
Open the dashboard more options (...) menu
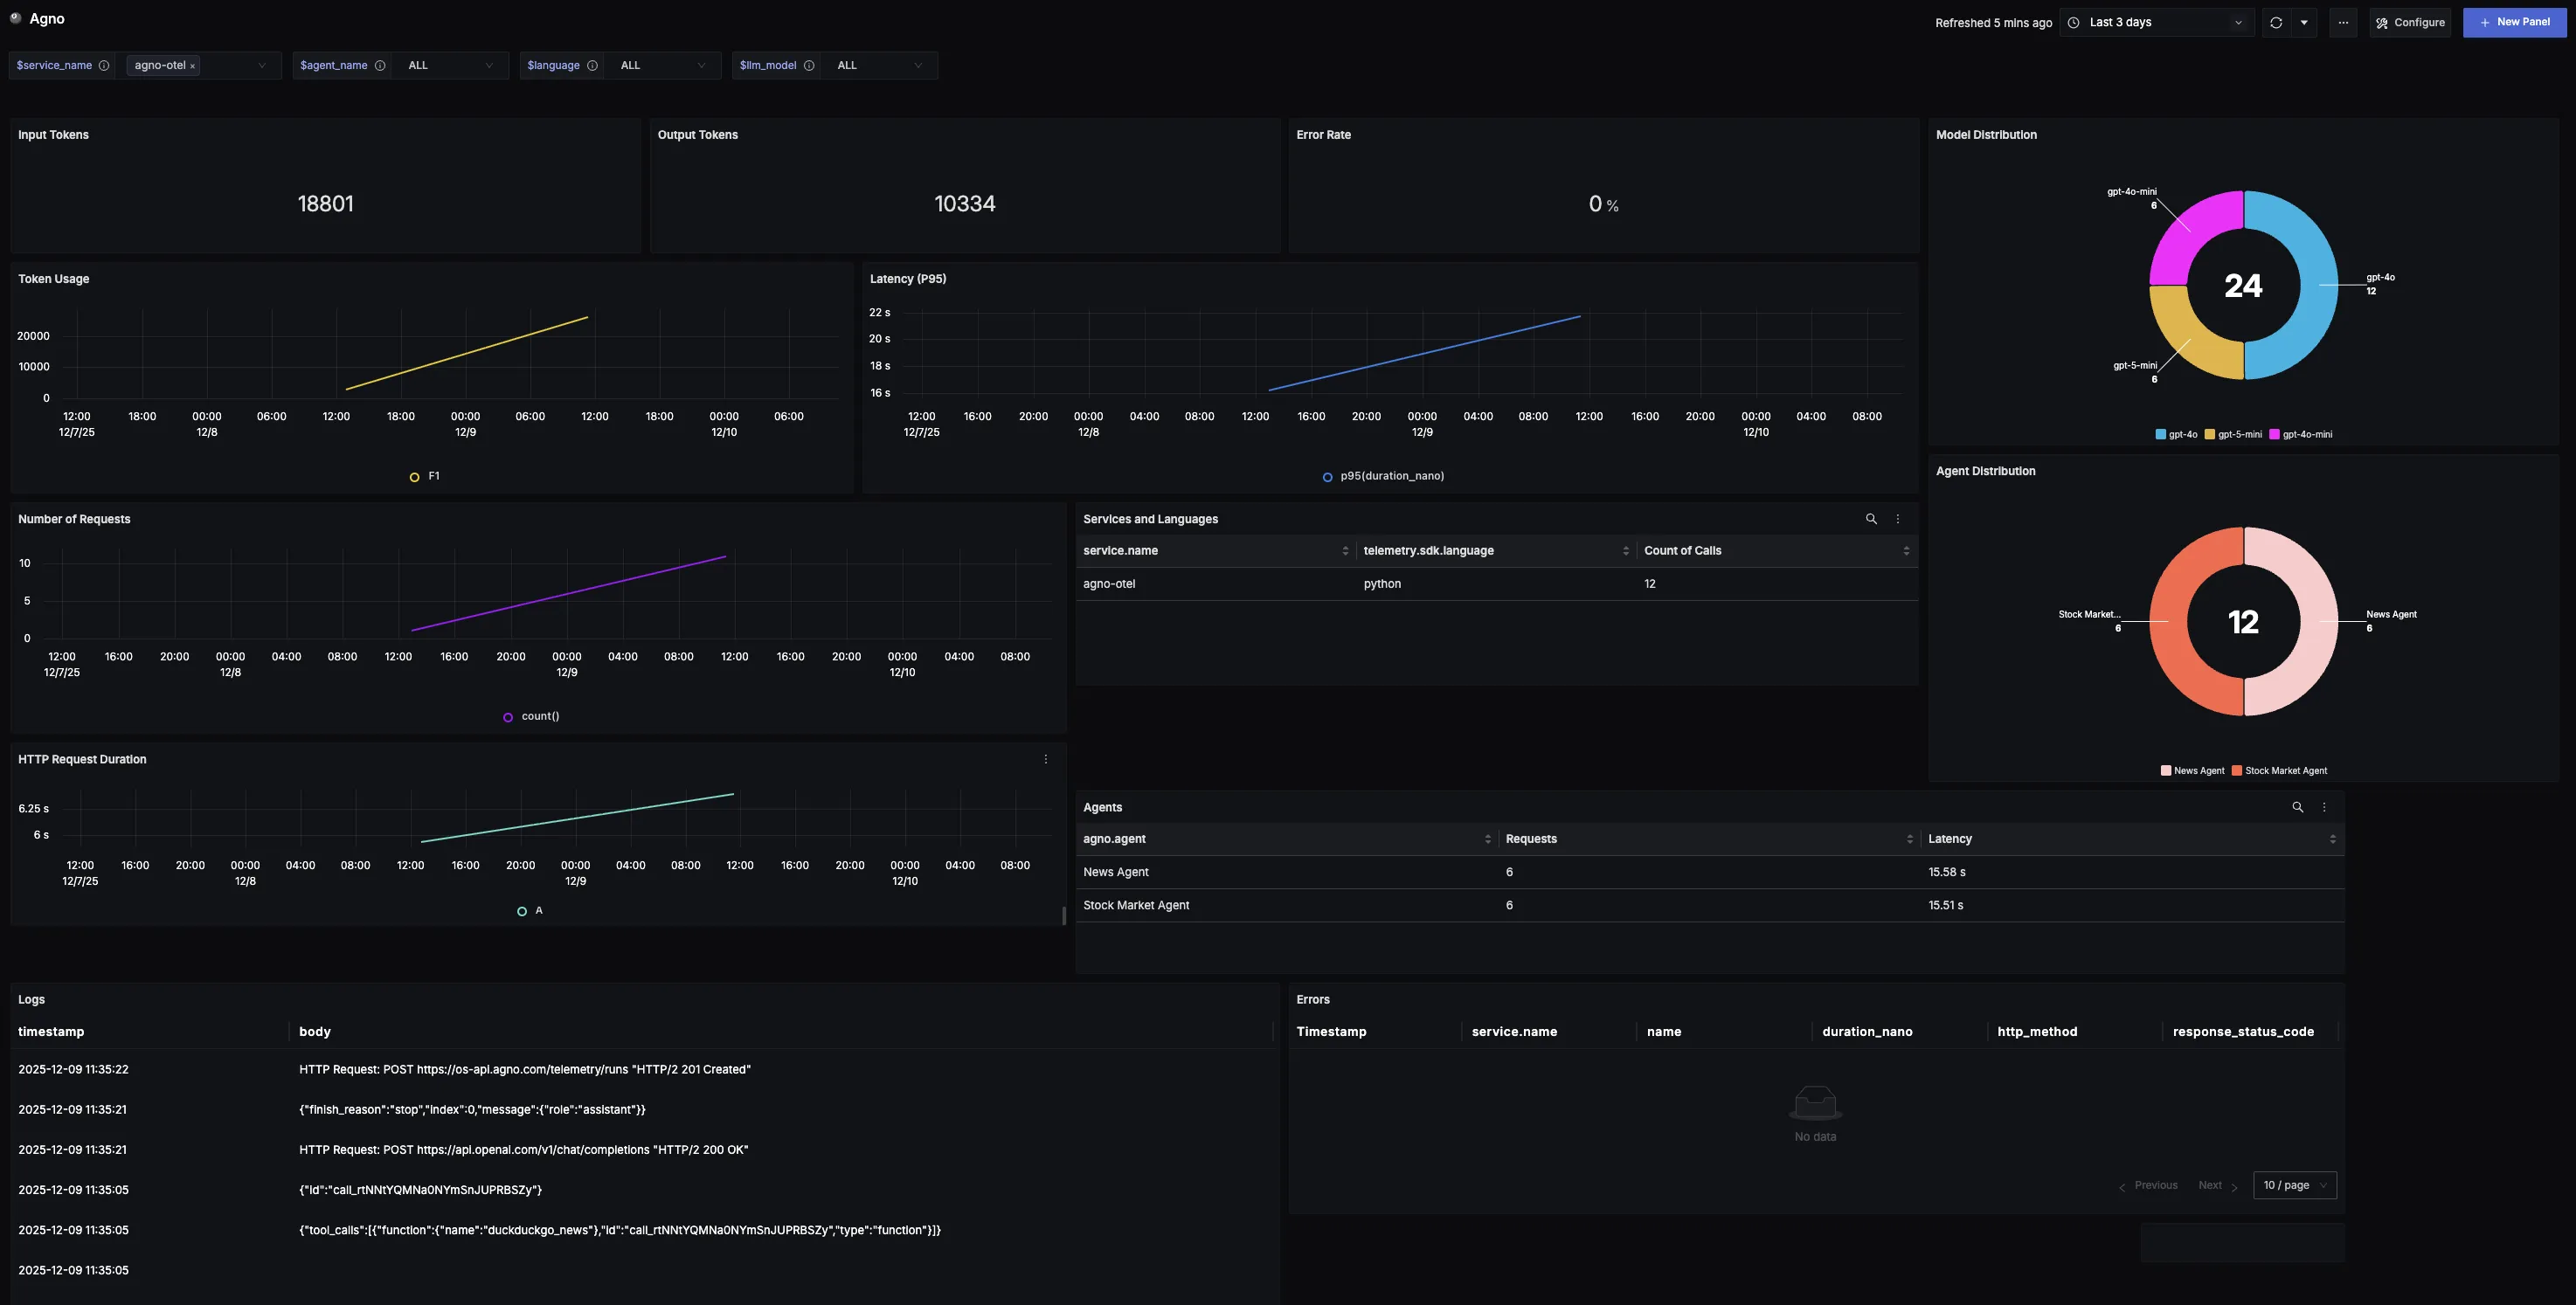tap(2343, 22)
